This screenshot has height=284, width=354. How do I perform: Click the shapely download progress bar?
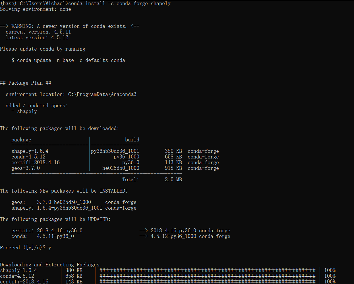207,270
